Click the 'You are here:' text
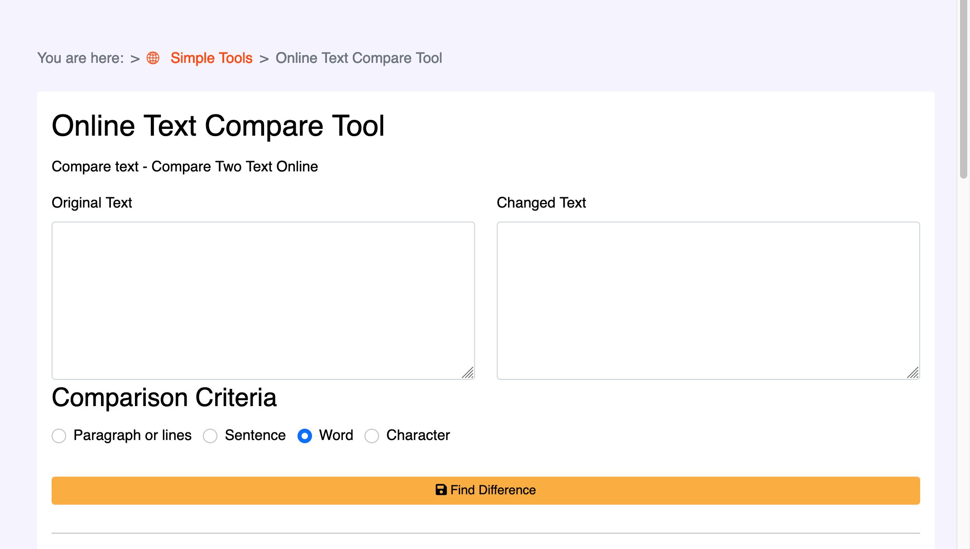This screenshot has width=970, height=549. click(x=81, y=58)
